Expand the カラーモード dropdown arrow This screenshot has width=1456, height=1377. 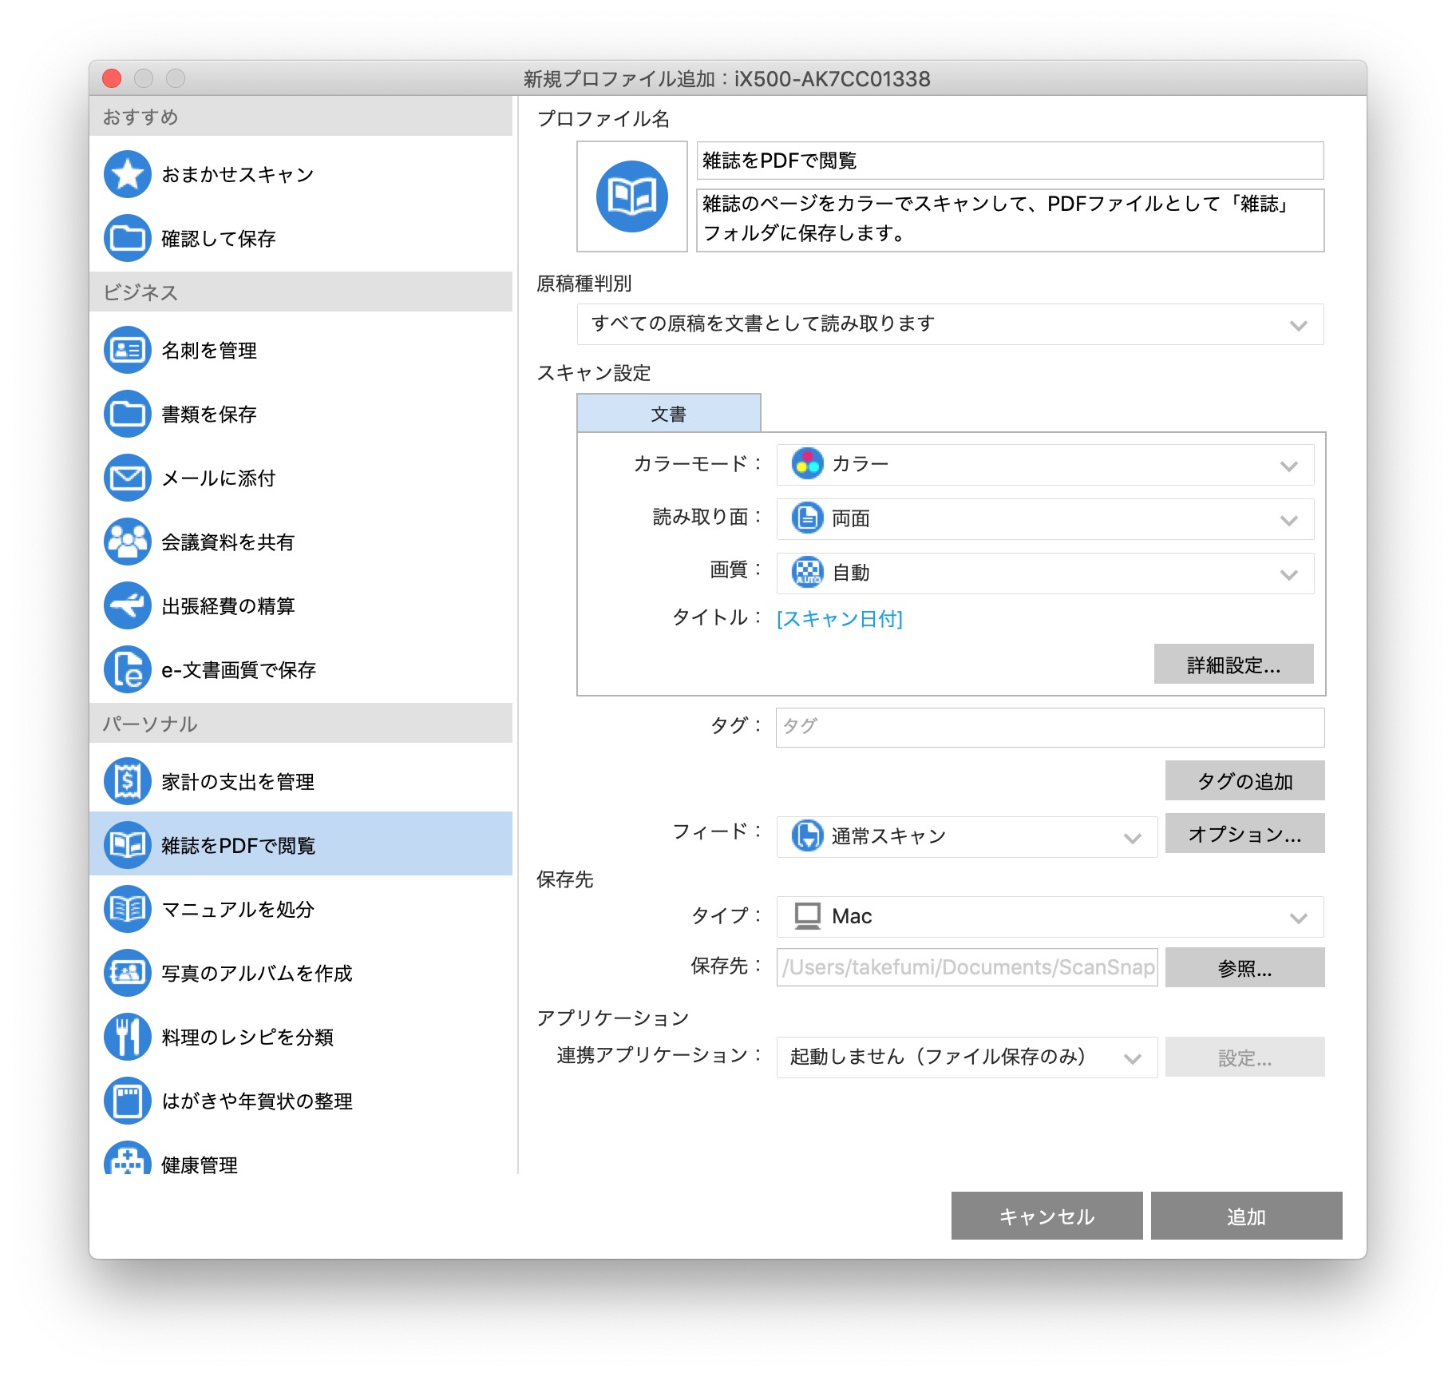pos(1288,466)
